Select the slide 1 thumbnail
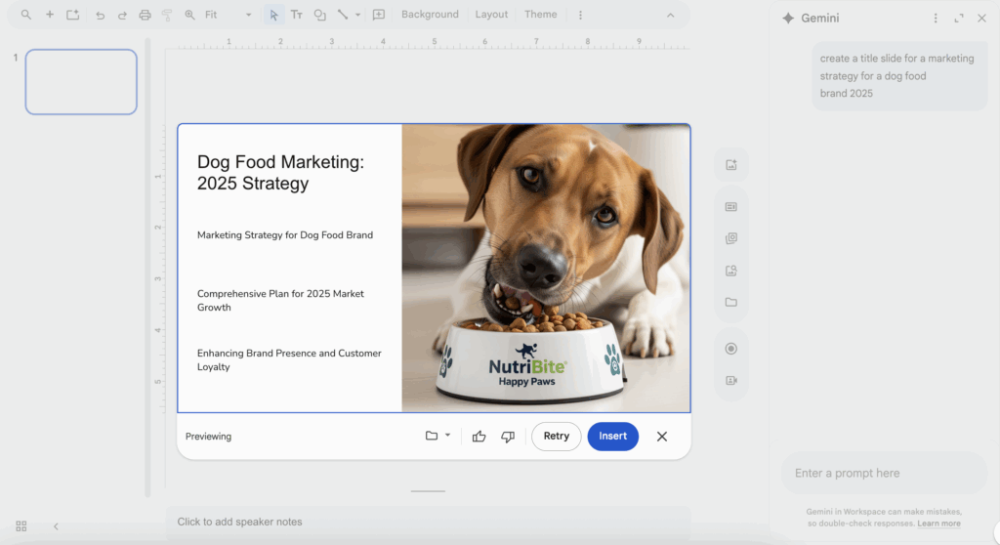Viewport: 1000px width, 545px height. pyautogui.click(x=81, y=82)
